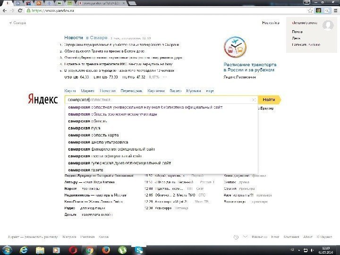Image resolution: width=340 pixels, height=255 pixels.
Task: Open the media player taskbar icon
Action: [56, 250]
